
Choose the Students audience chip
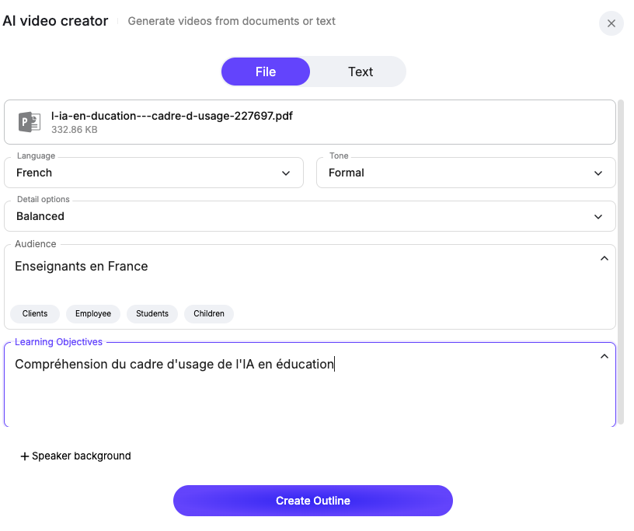[x=152, y=314]
